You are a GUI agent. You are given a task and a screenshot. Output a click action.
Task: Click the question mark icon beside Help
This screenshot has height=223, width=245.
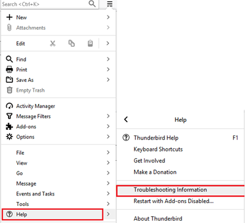click(9, 214)
